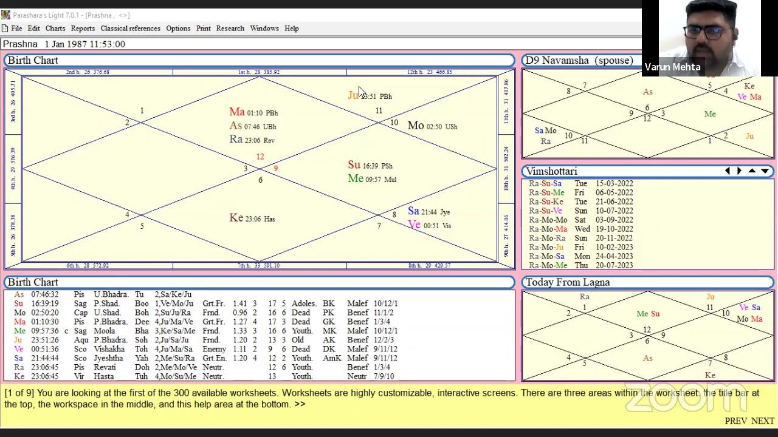Open the Research menu
Image resolution: width=778 pixels, height=437 pixels.
click(x=230, y=29)
